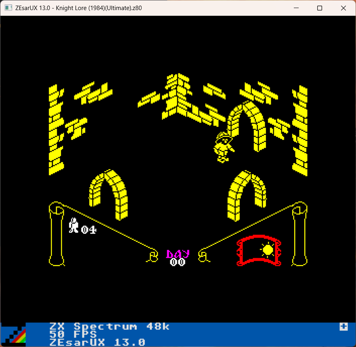Screen dimensions: 356x347
Task: Close the ZEsarUX window
Action: tap(343, 8)
